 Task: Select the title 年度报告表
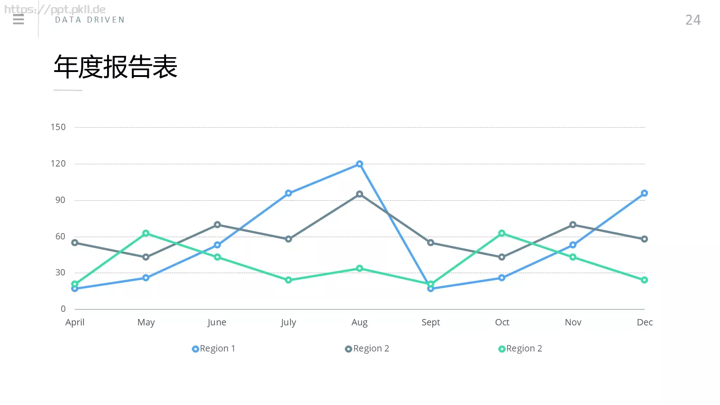point(116,67)
